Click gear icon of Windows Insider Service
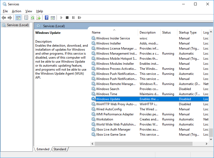 click(93, 38)
